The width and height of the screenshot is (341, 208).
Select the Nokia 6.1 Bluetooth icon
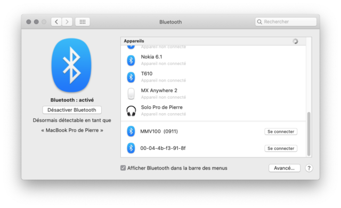(131, 60)
